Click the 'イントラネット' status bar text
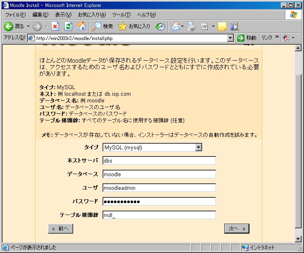The height and width of the screenshot is (253, 304). point(262,247)
